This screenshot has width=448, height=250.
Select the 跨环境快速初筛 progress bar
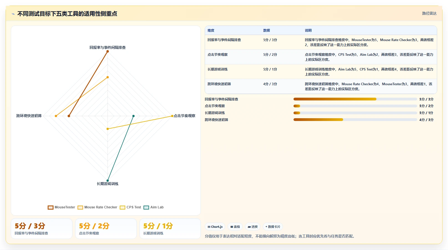coord(355,120)
